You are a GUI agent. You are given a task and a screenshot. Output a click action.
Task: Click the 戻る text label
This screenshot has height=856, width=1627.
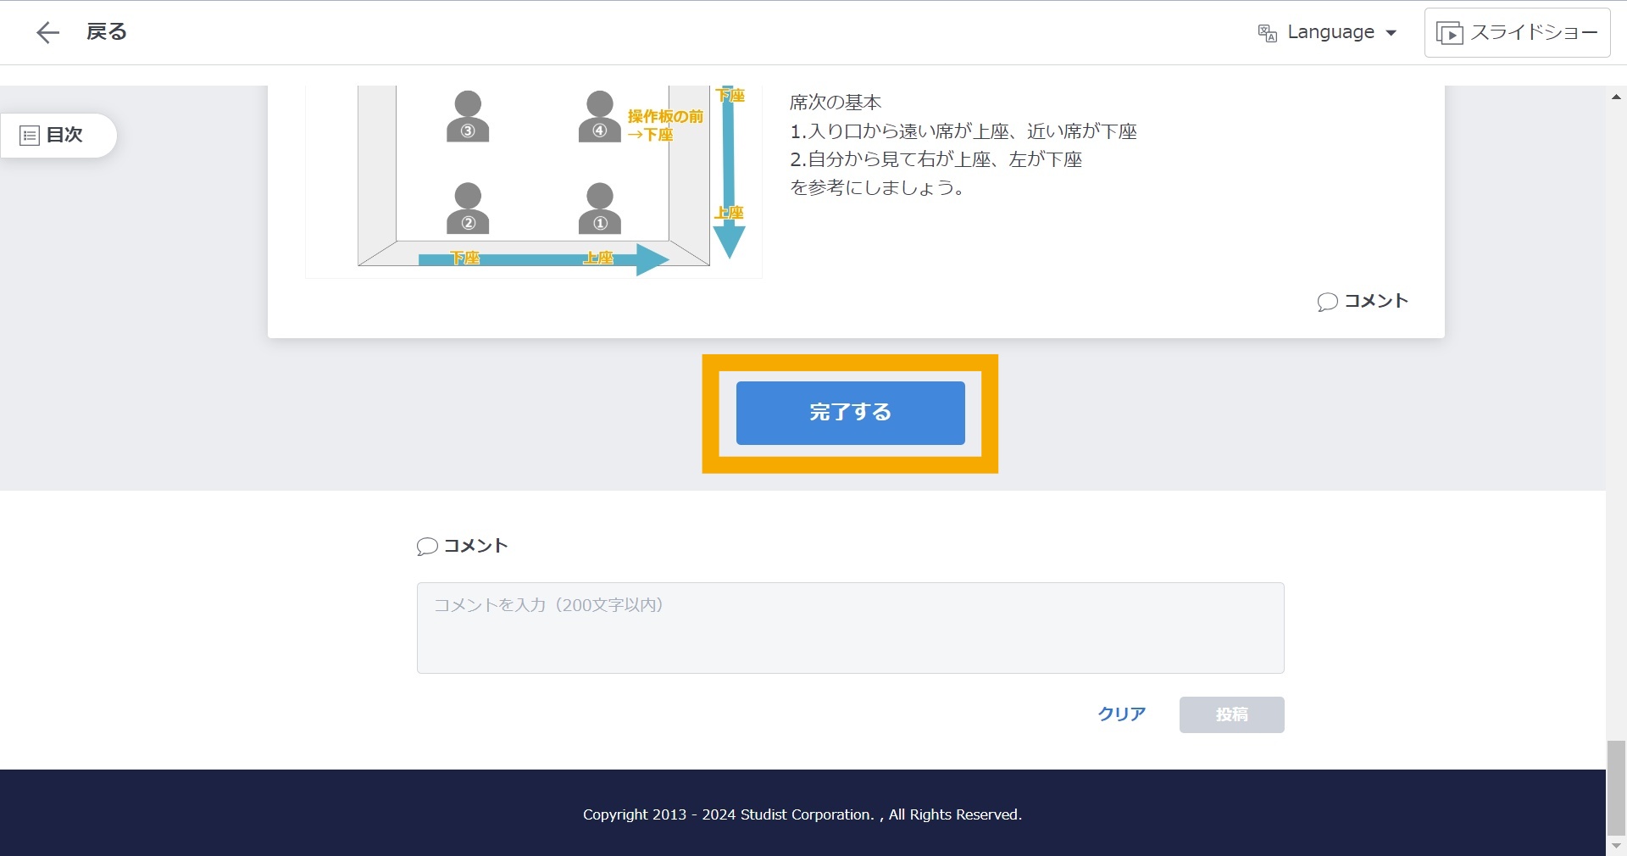107,32
